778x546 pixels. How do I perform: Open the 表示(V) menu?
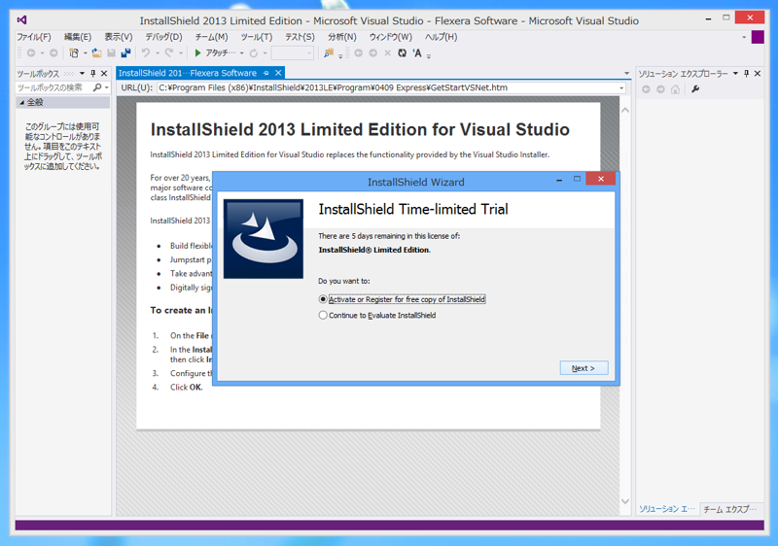click(x=119, y=37)
